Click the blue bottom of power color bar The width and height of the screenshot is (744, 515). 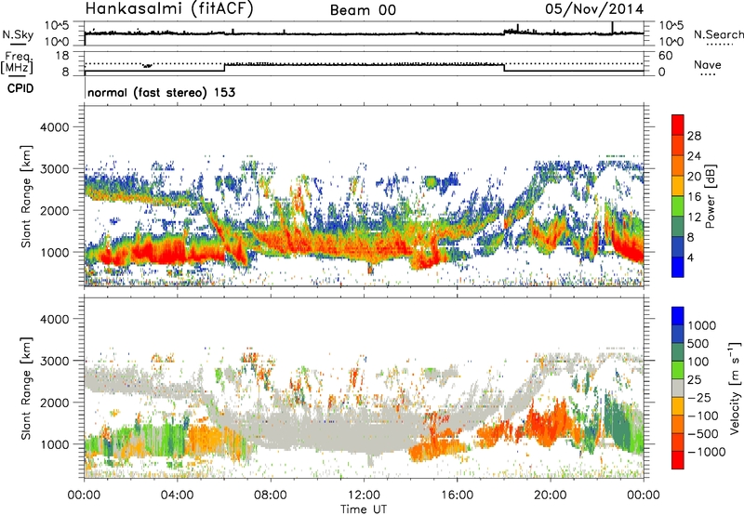[x=678, y=267]
